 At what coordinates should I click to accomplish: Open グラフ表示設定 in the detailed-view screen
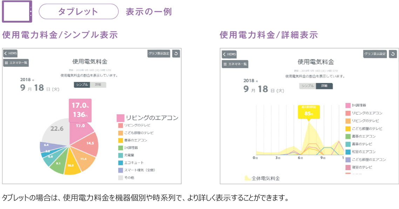point(375,54)
